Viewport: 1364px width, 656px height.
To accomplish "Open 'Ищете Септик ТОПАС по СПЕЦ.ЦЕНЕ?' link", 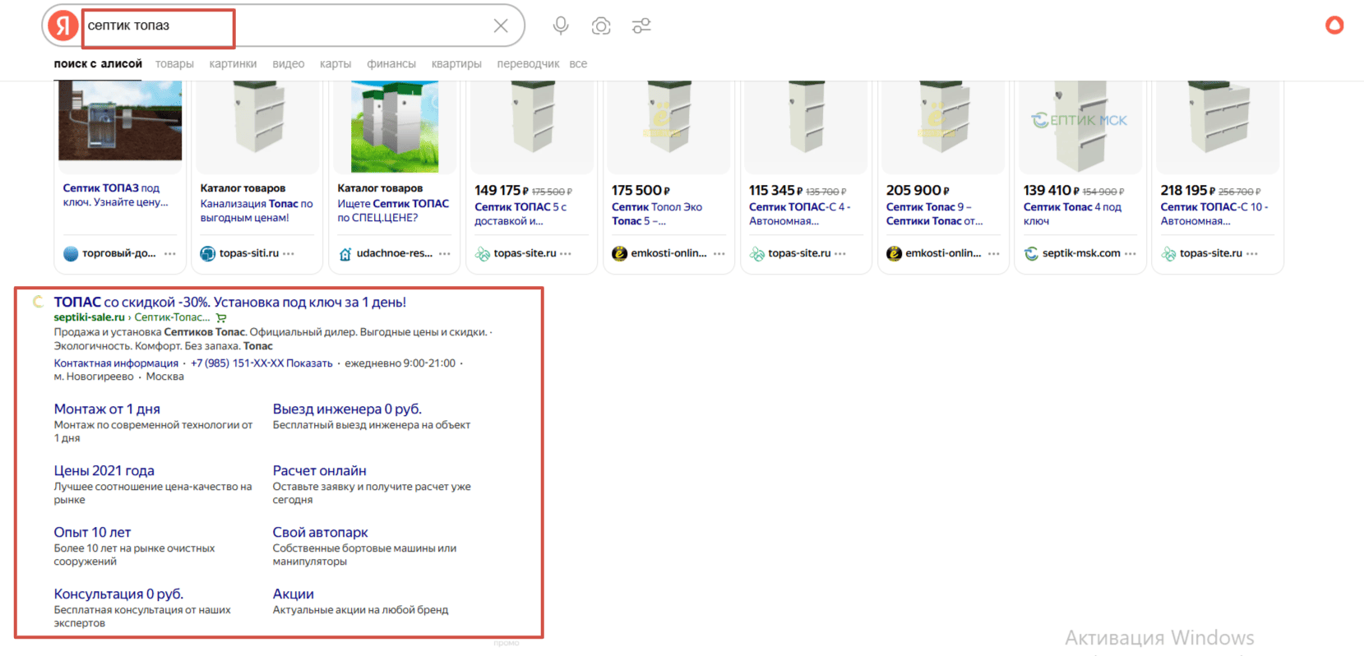I will coord(393,210).
